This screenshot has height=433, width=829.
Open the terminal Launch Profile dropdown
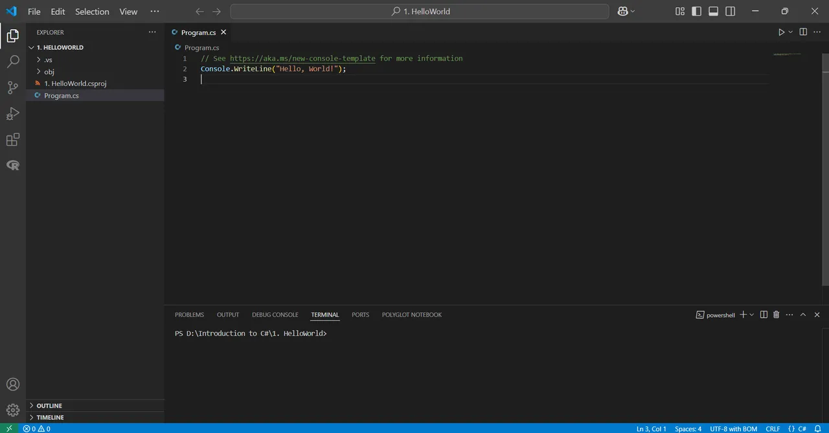[x=752, y=315]
